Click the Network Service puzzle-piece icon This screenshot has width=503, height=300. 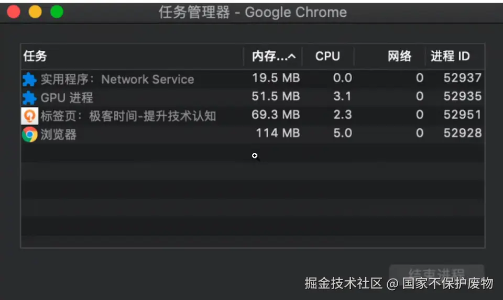tap(29, 80)
